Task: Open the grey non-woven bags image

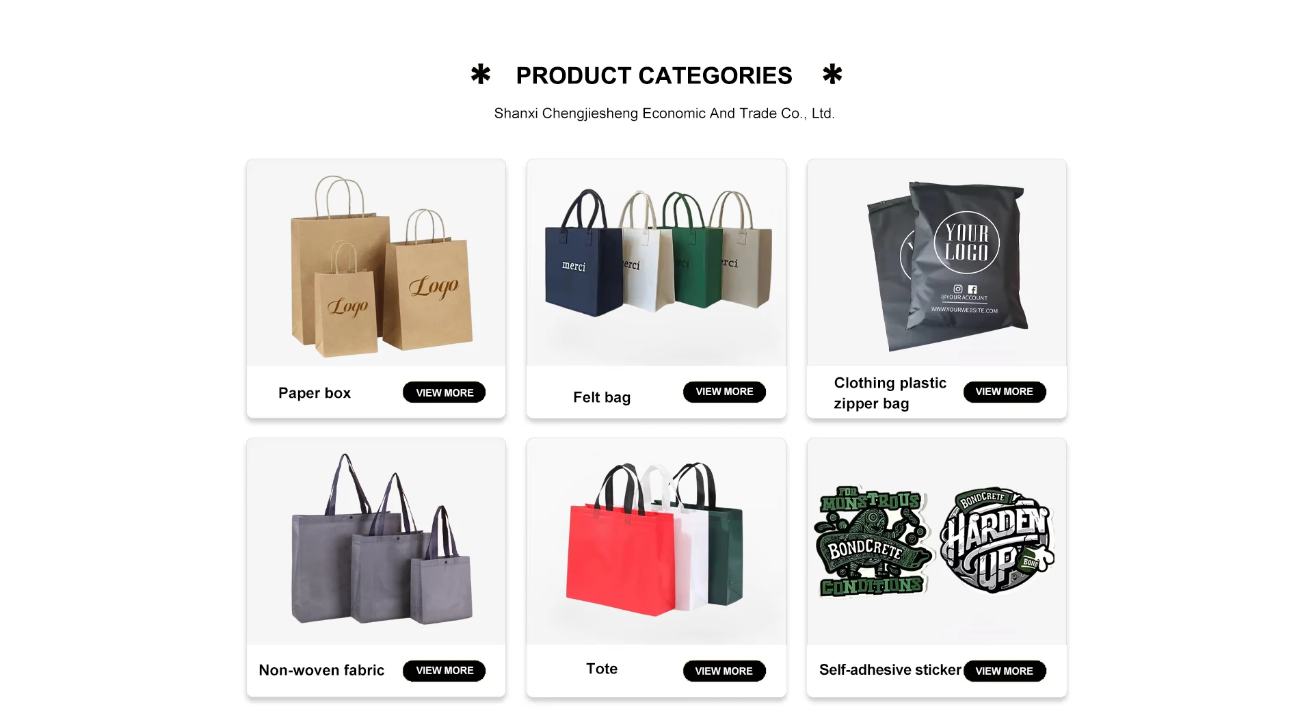Action: pyautogui.click(x=376, y=541)
